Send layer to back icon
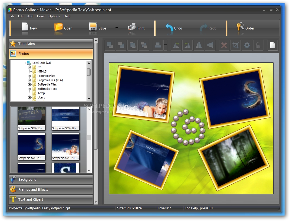Viewport: 290px width, 221px height. (121, 45)
